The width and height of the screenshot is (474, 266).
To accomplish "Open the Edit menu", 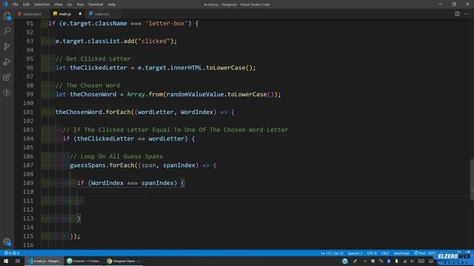I will click(x=26, y=4).
